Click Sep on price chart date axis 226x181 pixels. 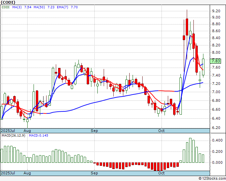(x=94, y=131)
